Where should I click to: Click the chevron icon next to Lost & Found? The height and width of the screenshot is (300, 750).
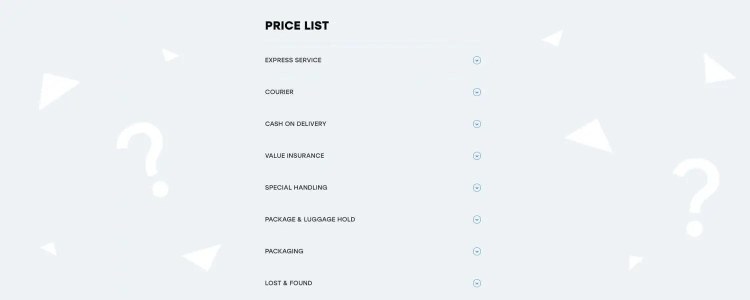(477, 283)
